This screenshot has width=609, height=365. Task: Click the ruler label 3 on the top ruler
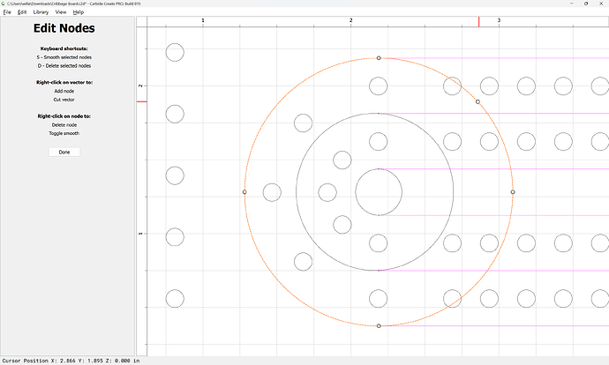(499, 20)
